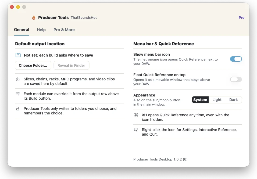Click the Producer Tools flame logo icon
257x179 pixels.
pyautogui.click(x=34, y=18)
